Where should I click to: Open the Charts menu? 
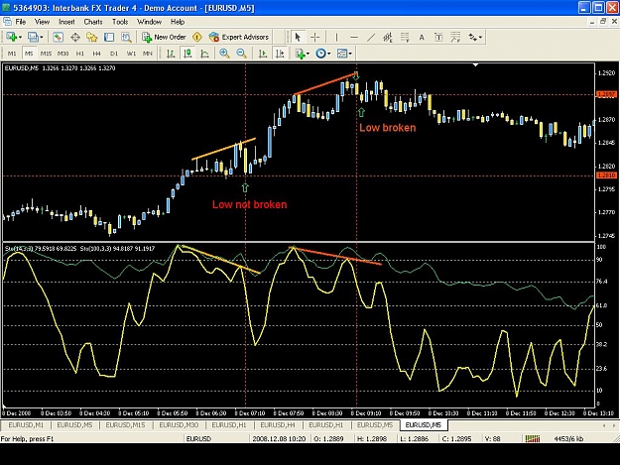[93, 22]
